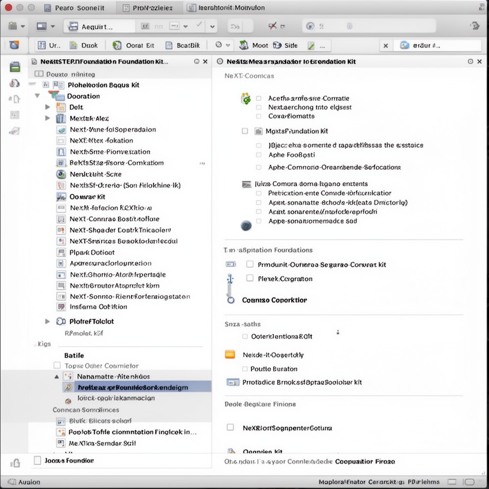Click the Doueto niiniteg header row
Screen dimensions: 489x489
(x=120, y=74)
